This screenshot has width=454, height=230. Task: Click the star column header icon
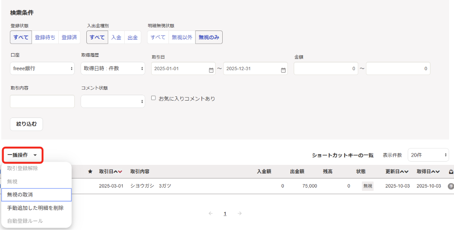pos(90,171)
